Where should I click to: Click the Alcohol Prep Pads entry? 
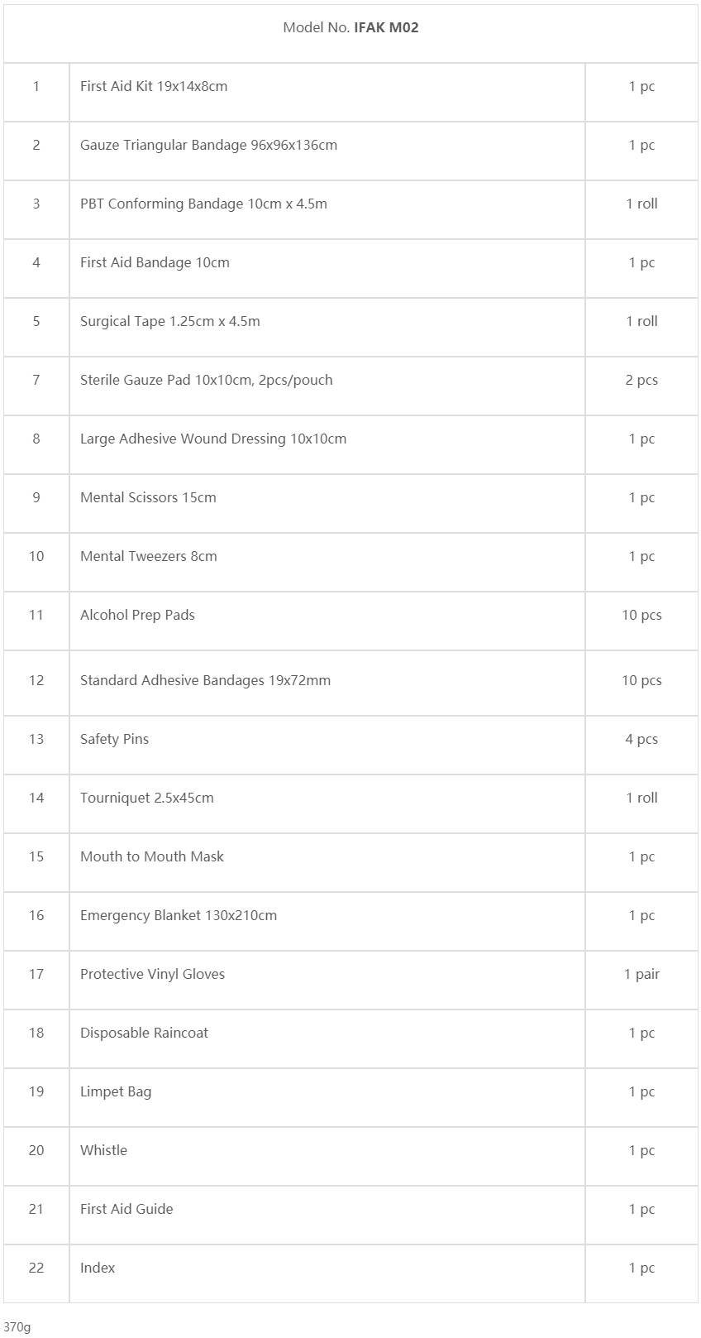137,615
